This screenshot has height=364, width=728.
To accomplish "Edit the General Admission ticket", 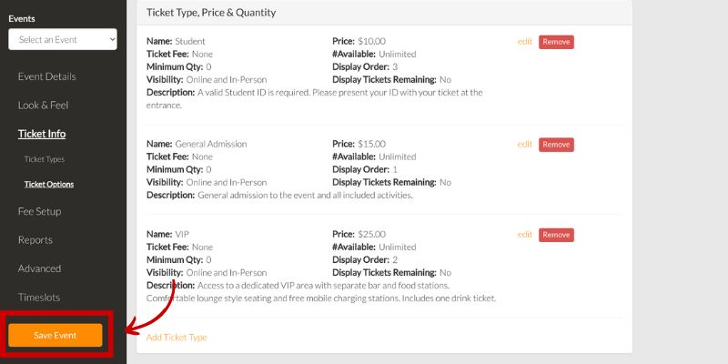I will (524, 144).
